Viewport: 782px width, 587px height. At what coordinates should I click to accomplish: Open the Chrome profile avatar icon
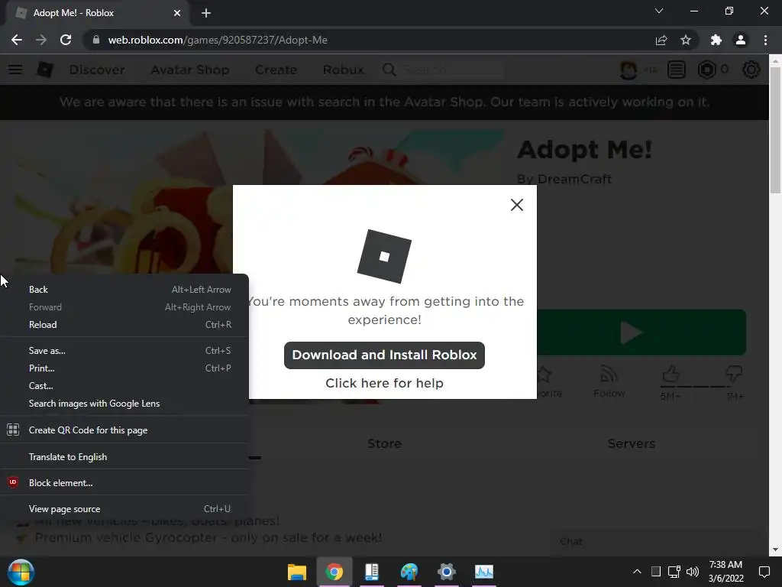(741, 40)
